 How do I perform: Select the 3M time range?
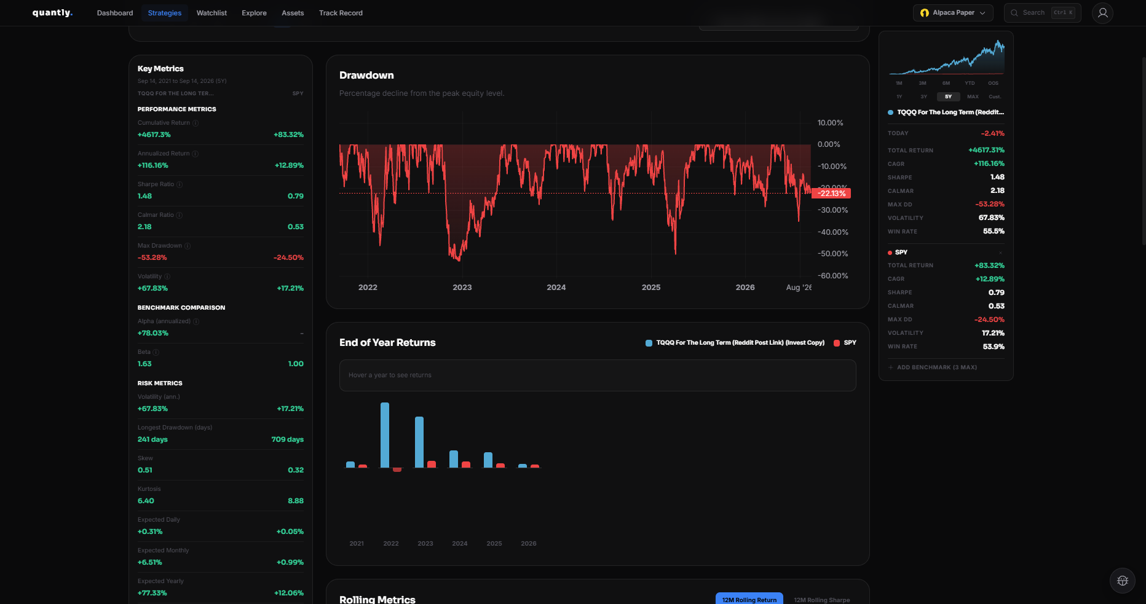[922, 83]
